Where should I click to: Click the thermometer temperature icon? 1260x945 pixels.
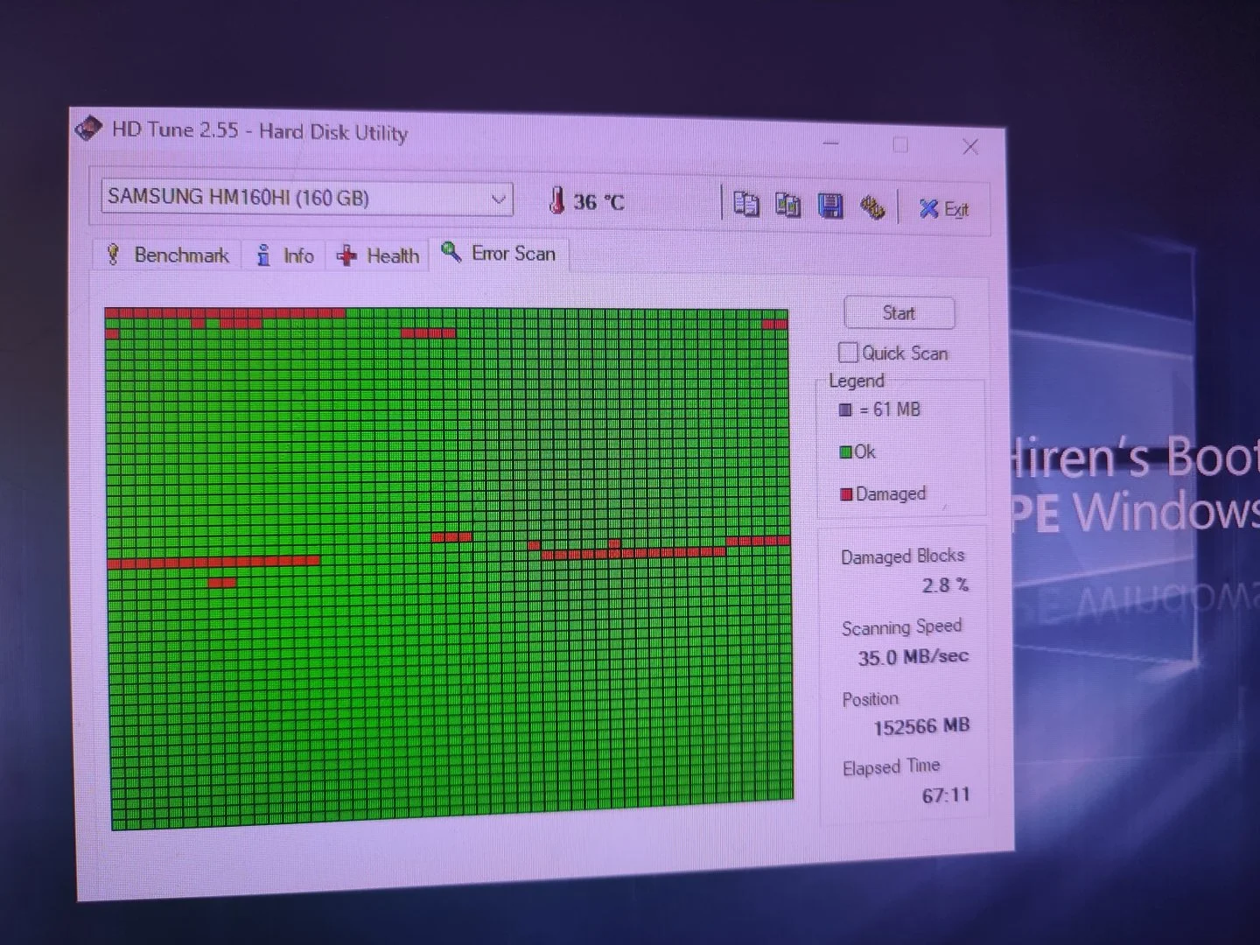(x=556, y=200)
